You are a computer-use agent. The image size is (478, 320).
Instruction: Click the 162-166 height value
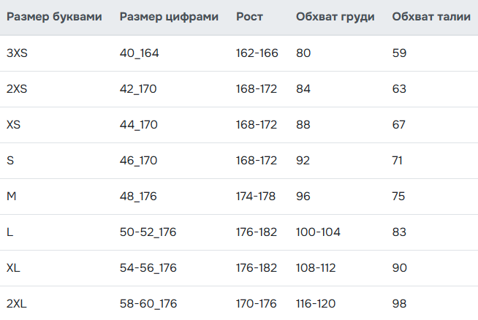(x=257, y=53)
